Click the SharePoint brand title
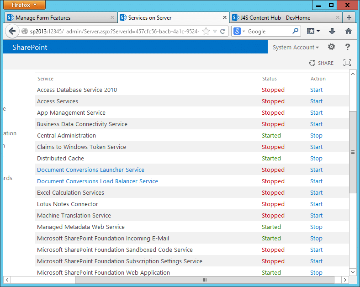Image resolution: width=360 pixels, height=287 pixels. click(x=30, y=47)
